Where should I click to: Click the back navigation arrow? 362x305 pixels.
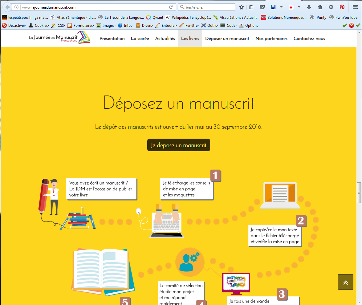point(7,7)
